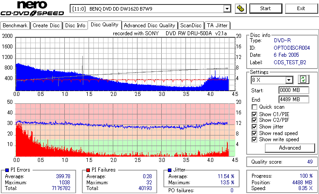The width and height of the screenshot is (319, 194).
Task: Click the PI Failures average 0.28
Action: click(147, 176)
